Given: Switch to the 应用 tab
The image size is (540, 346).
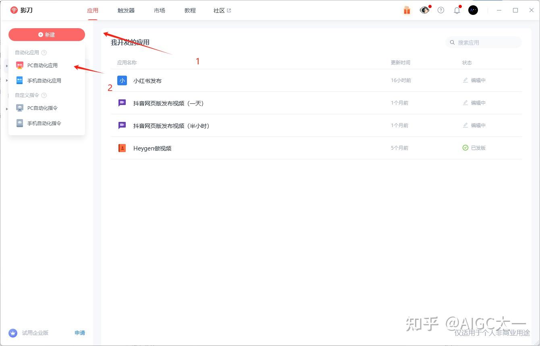Looking at the screenshot, I should [x=93, y=10].
